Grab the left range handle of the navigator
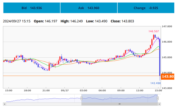Image resolution: width=177 pixels, height=109 pixels. click(81, 98)
